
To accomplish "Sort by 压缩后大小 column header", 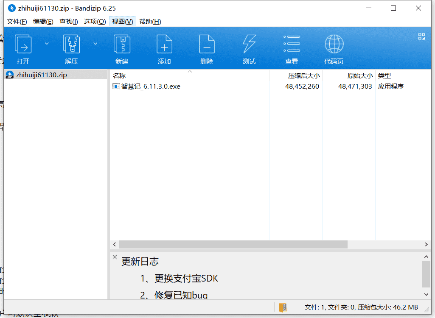I will 304,76.
